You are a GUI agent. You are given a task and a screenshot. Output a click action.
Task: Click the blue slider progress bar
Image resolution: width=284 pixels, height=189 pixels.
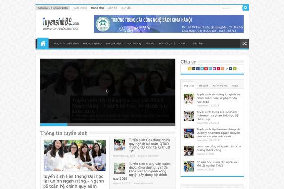click(x=54, y=125)
